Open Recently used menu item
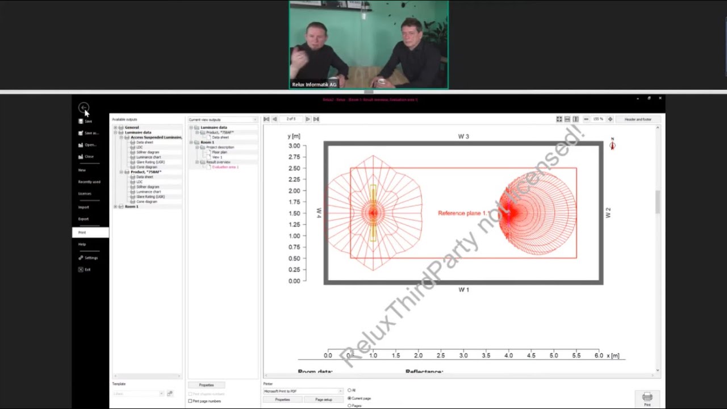Image resolution: width=727 pixels, height=409 pixels. click(90, 182)
